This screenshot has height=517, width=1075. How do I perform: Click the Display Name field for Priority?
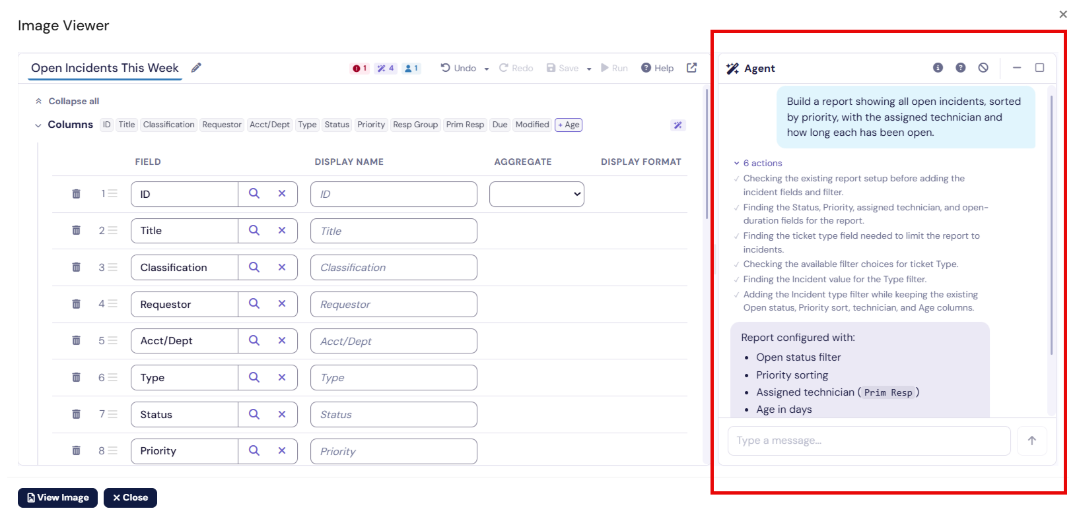[x=394, y=451]
